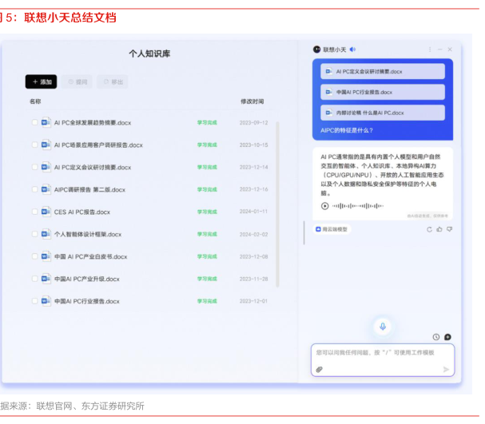Click the chat message input field

(381, 352)
